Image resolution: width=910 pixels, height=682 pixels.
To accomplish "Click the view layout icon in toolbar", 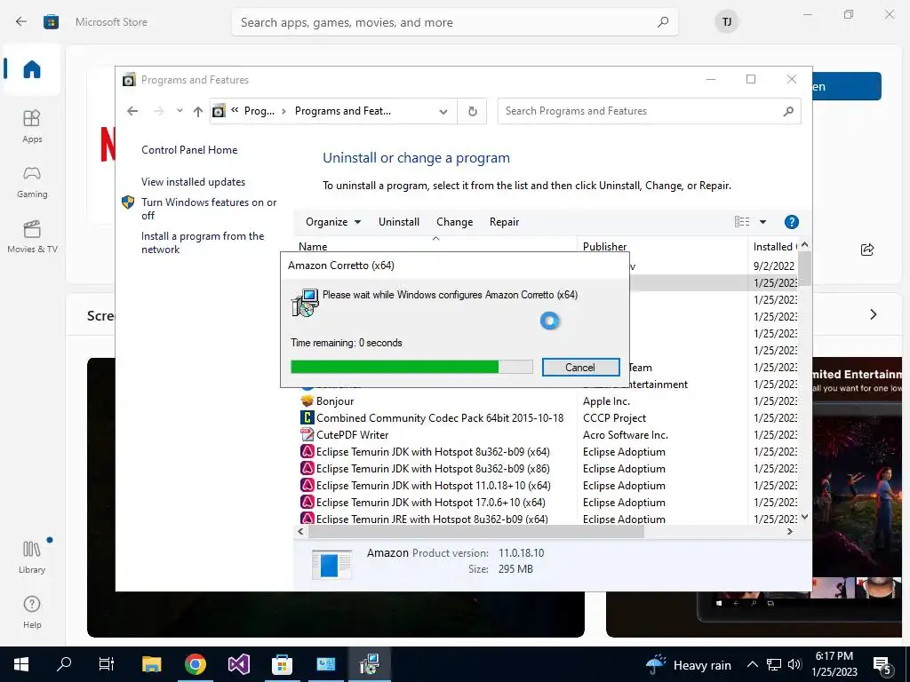I will click(x=742, y=221).
